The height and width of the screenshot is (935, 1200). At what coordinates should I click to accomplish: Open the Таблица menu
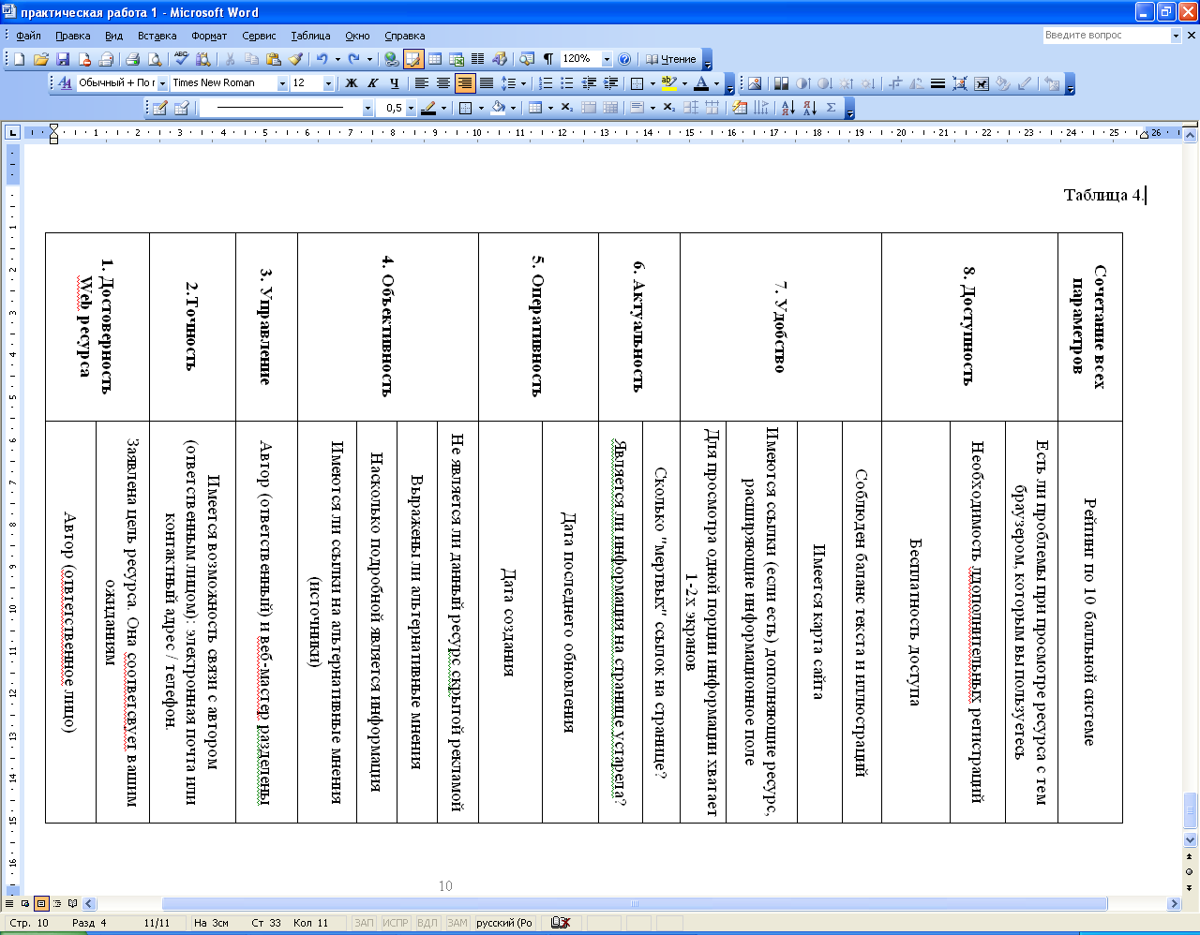[310, 36]
